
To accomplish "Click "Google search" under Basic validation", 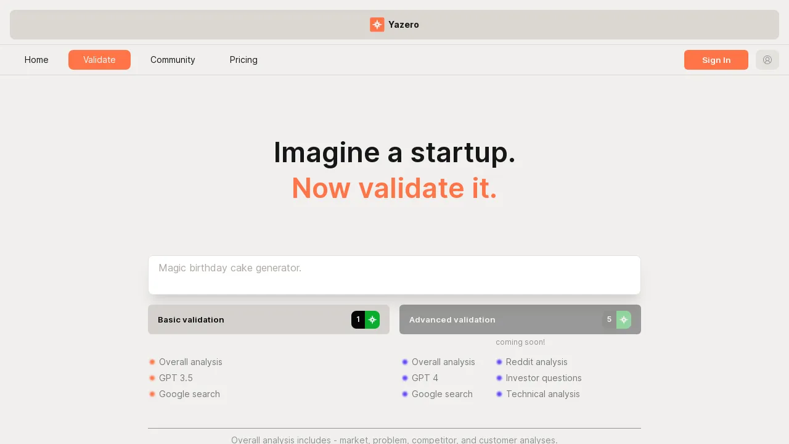I will (x=189, y=394).
